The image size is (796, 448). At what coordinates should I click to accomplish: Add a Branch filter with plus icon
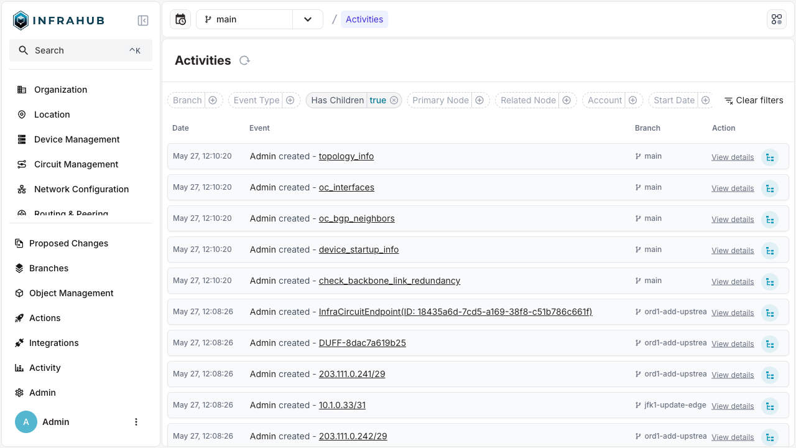tap(213, 100)
